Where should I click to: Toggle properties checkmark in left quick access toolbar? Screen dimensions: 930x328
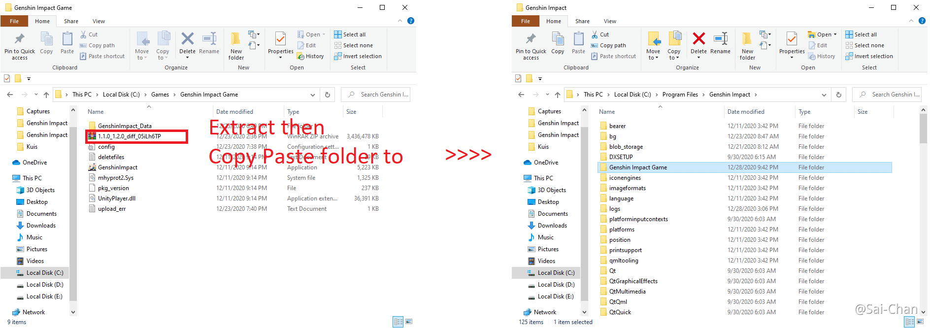click(x=7, y=78)
